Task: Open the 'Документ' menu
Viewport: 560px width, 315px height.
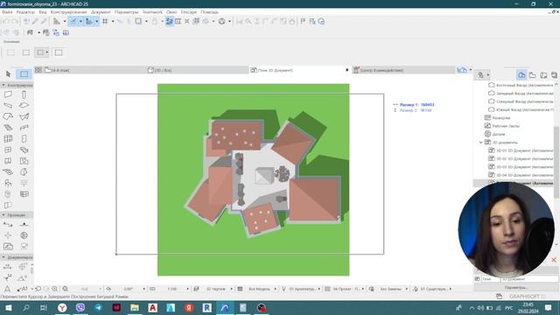Action: 101,12
